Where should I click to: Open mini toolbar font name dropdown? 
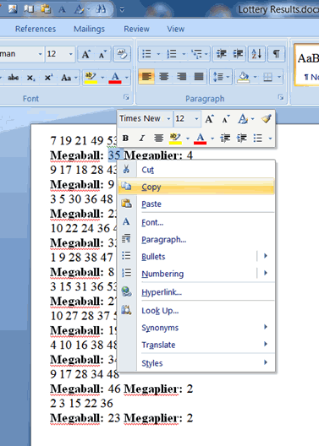(x=168, y=118)
